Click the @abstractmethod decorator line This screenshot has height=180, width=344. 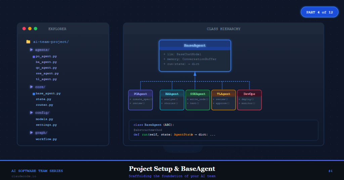(x=148, y=130)
